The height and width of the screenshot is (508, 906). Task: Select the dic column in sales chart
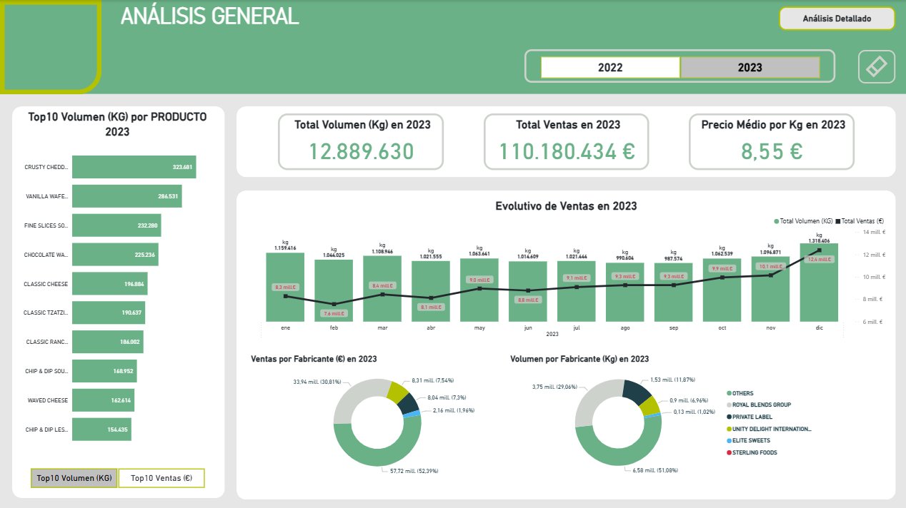click(x=819, y=282)
